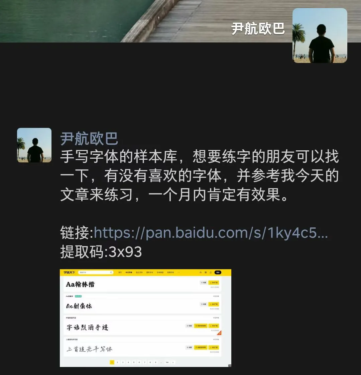Click the favorite star button for Aa剑豪体
The width and height of the screenshot is (361, 375).
(204, 304)
